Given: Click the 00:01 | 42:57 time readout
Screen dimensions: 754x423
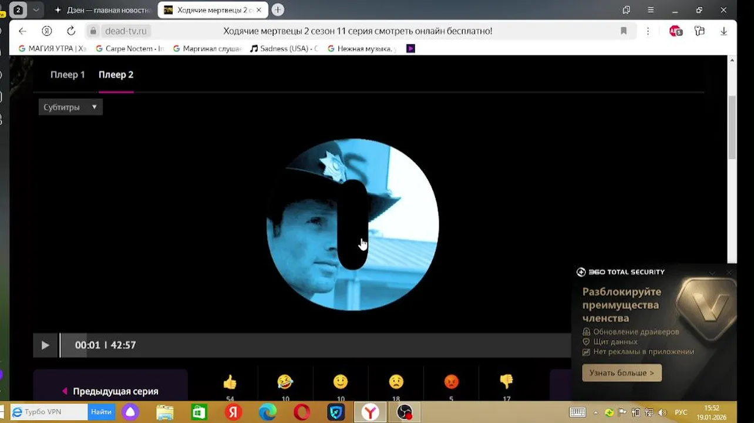Looking at the screenshot, I should point(105,345).
